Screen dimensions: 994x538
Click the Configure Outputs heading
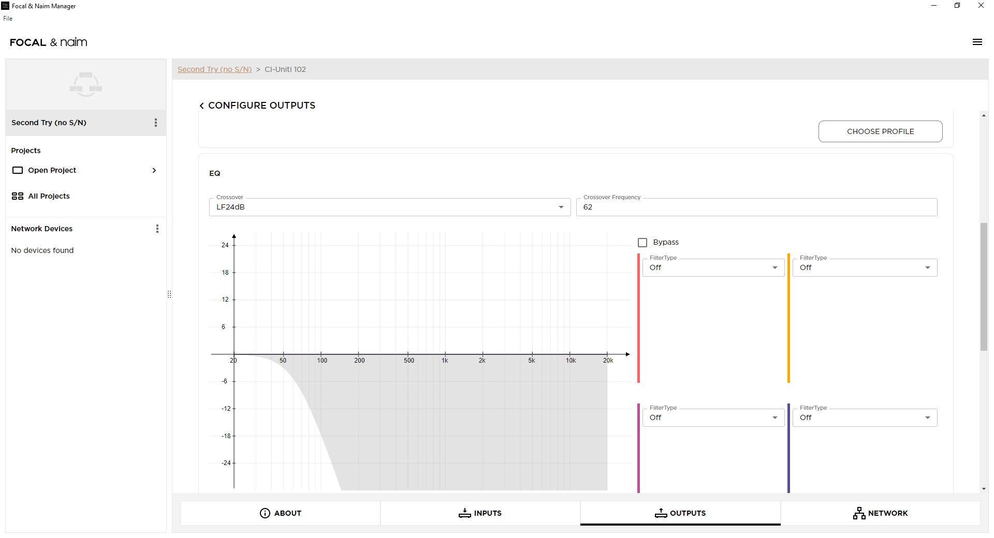[x=261, y=106]
